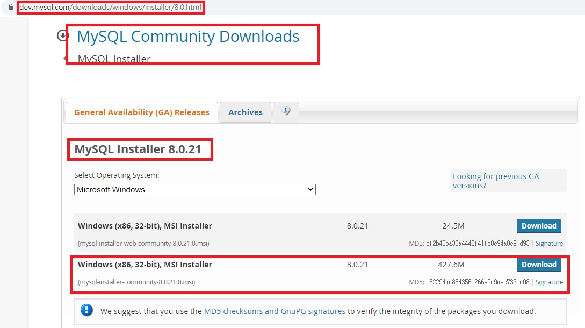Open Signature link for the web-community installer

click(x=549, y=243)
